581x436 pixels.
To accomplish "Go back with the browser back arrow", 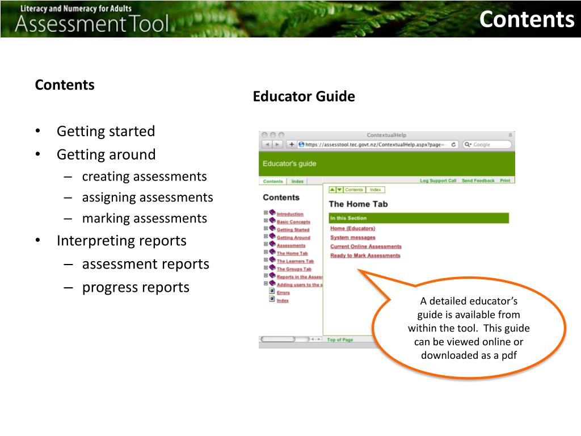I will click(267, 144).
